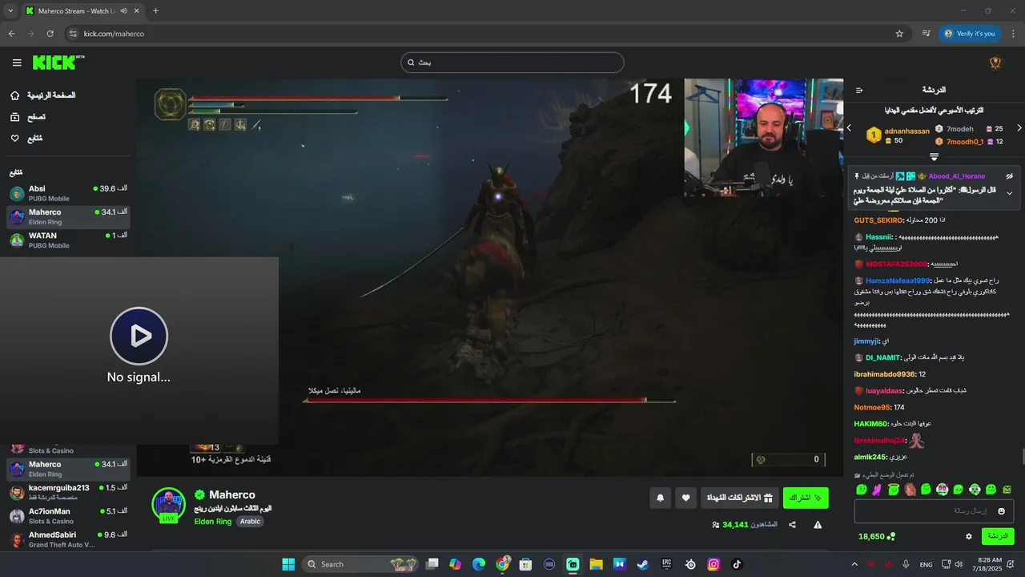
Task: Open chat user GUTS_SEKIRO
Action: 878,220
